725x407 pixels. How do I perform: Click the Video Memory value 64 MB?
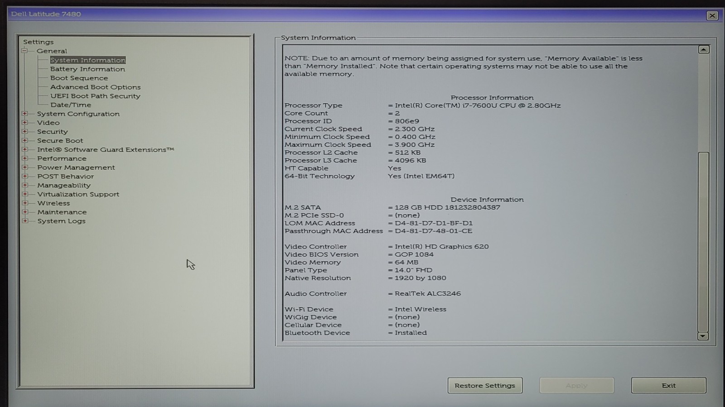tap(406, 263)
